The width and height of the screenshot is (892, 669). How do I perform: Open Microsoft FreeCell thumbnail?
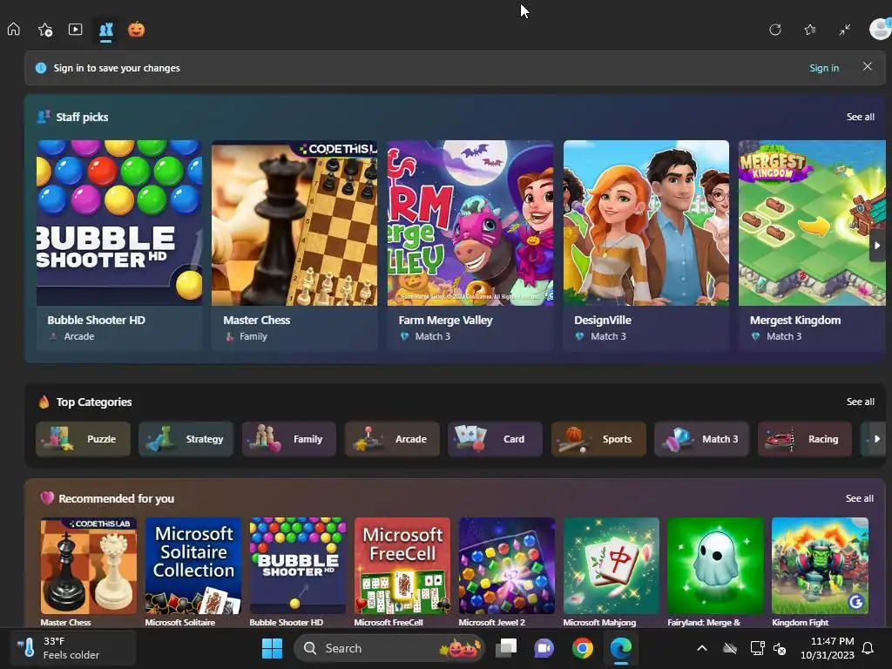(402, 565)
